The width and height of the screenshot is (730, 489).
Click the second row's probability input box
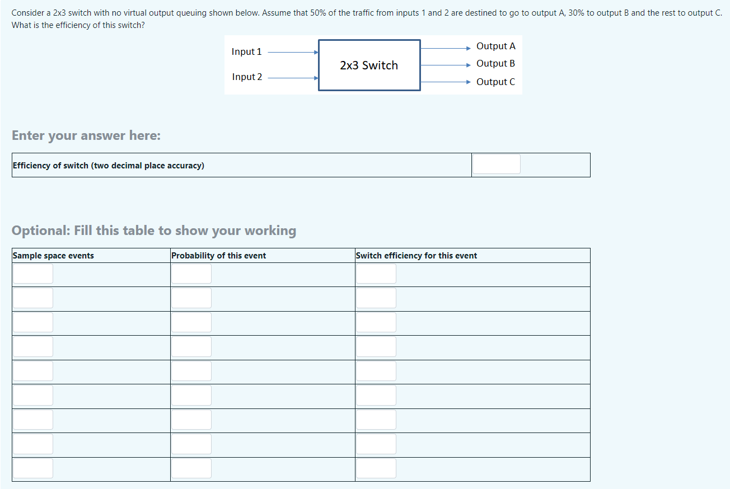click(x=191, y=298)
